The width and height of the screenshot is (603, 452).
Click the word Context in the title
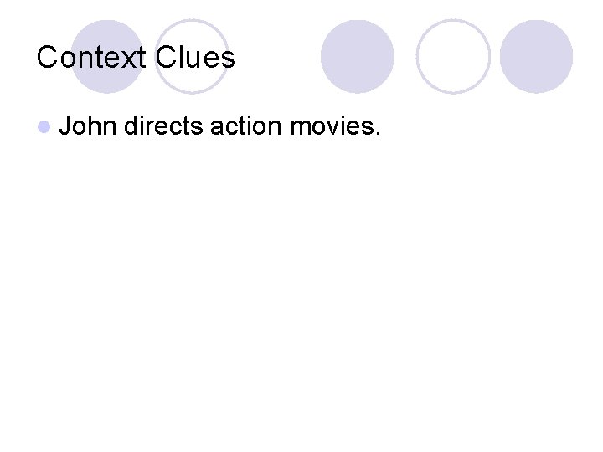tap(91, 57)
